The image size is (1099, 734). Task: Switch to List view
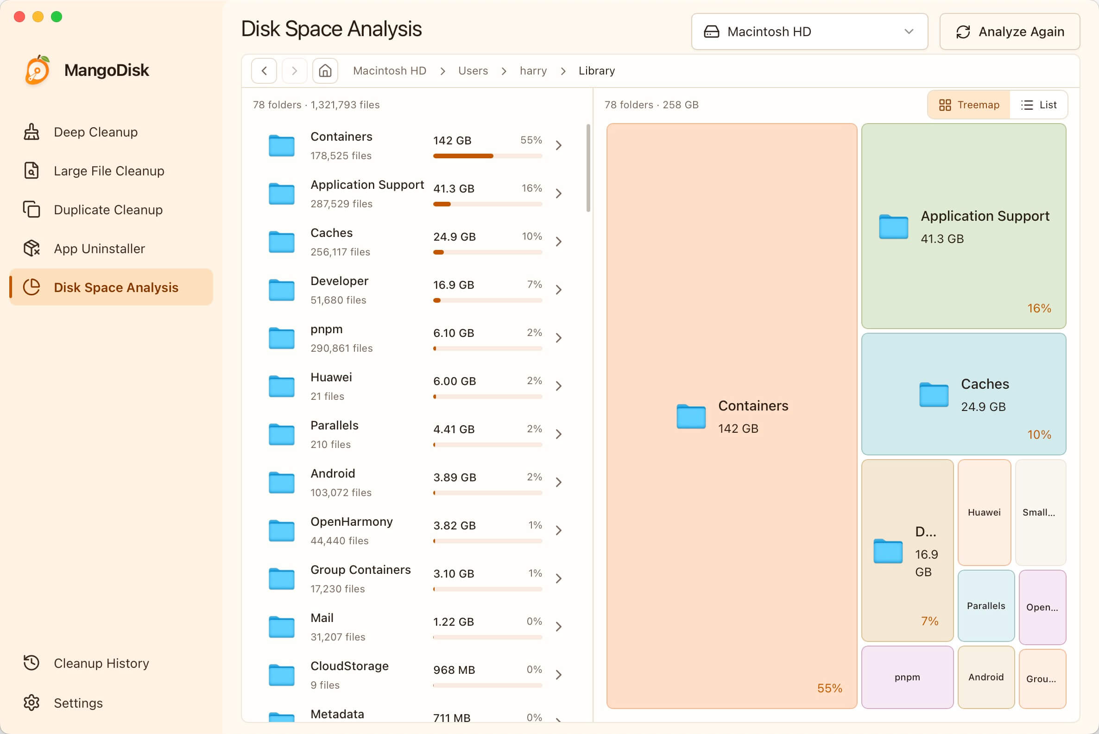click(1039, 105)
